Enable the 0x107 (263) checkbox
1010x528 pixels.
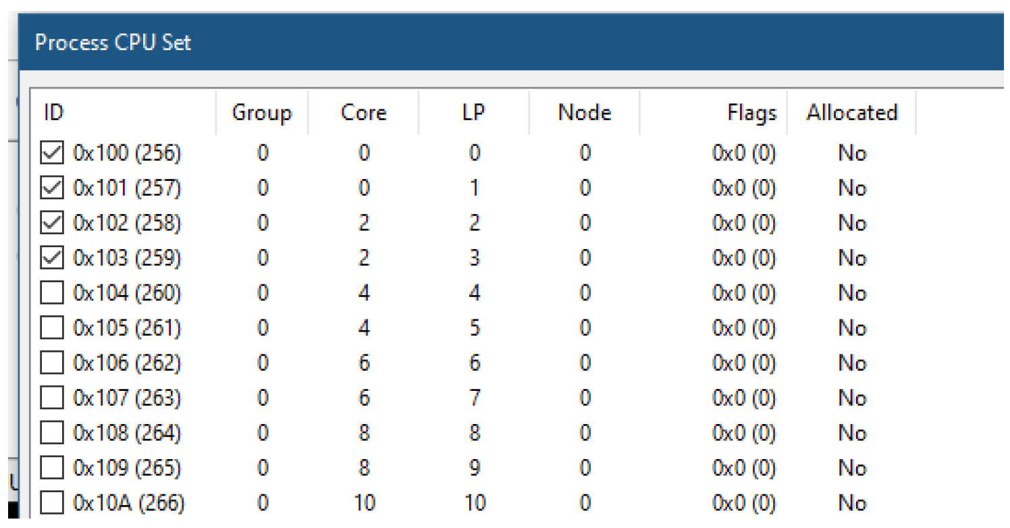click(51, 398)
